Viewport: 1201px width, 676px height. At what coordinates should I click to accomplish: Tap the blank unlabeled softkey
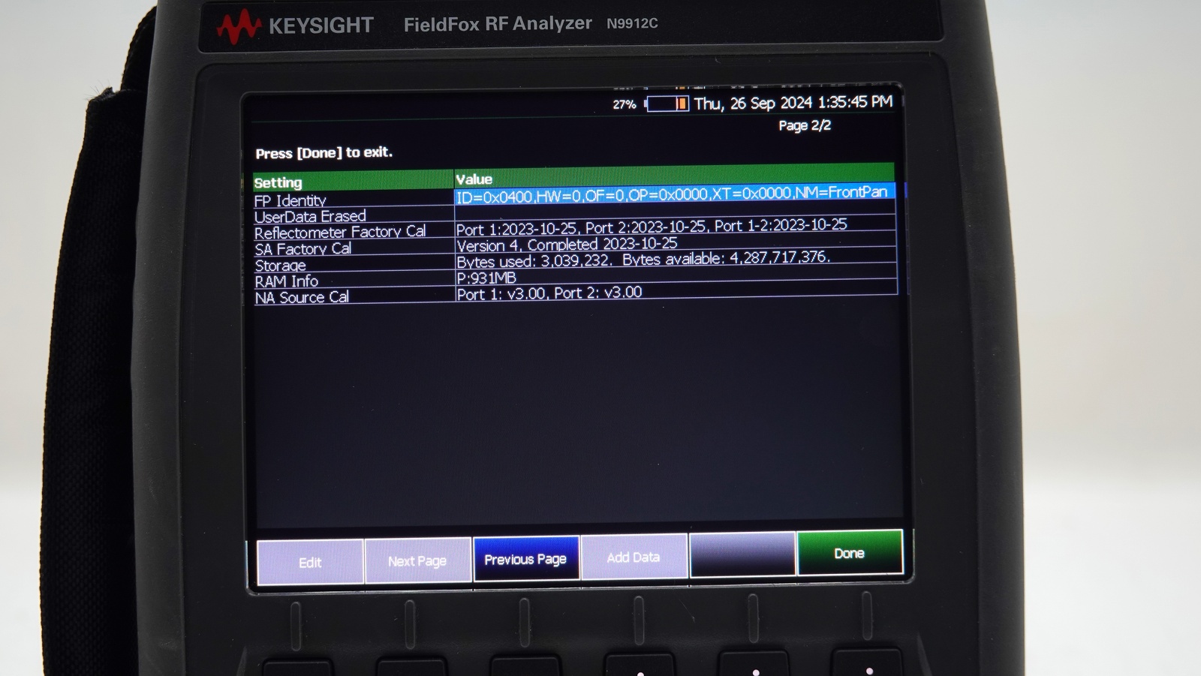[742, 555]
